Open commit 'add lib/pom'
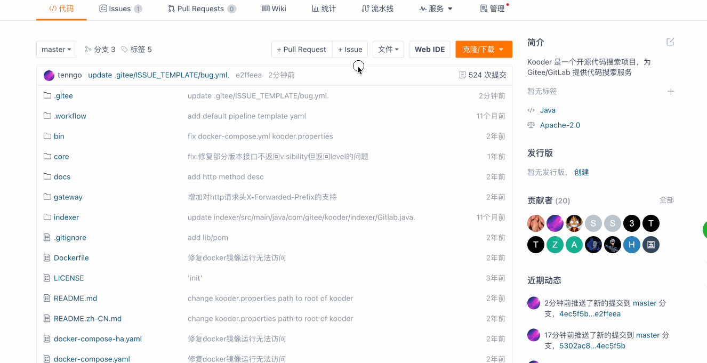This screenshot has width=707, height=363. 208,238
